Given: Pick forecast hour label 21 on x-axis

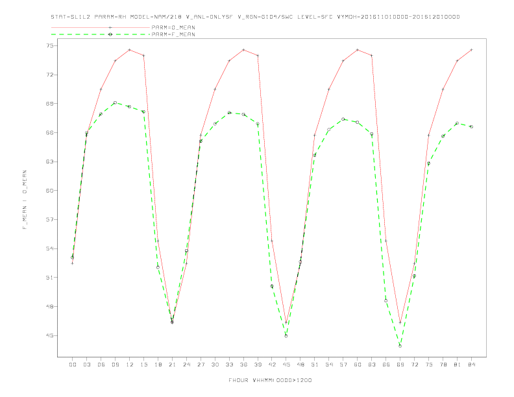Looking at the screenshot, I should click(x=173, y=365).
